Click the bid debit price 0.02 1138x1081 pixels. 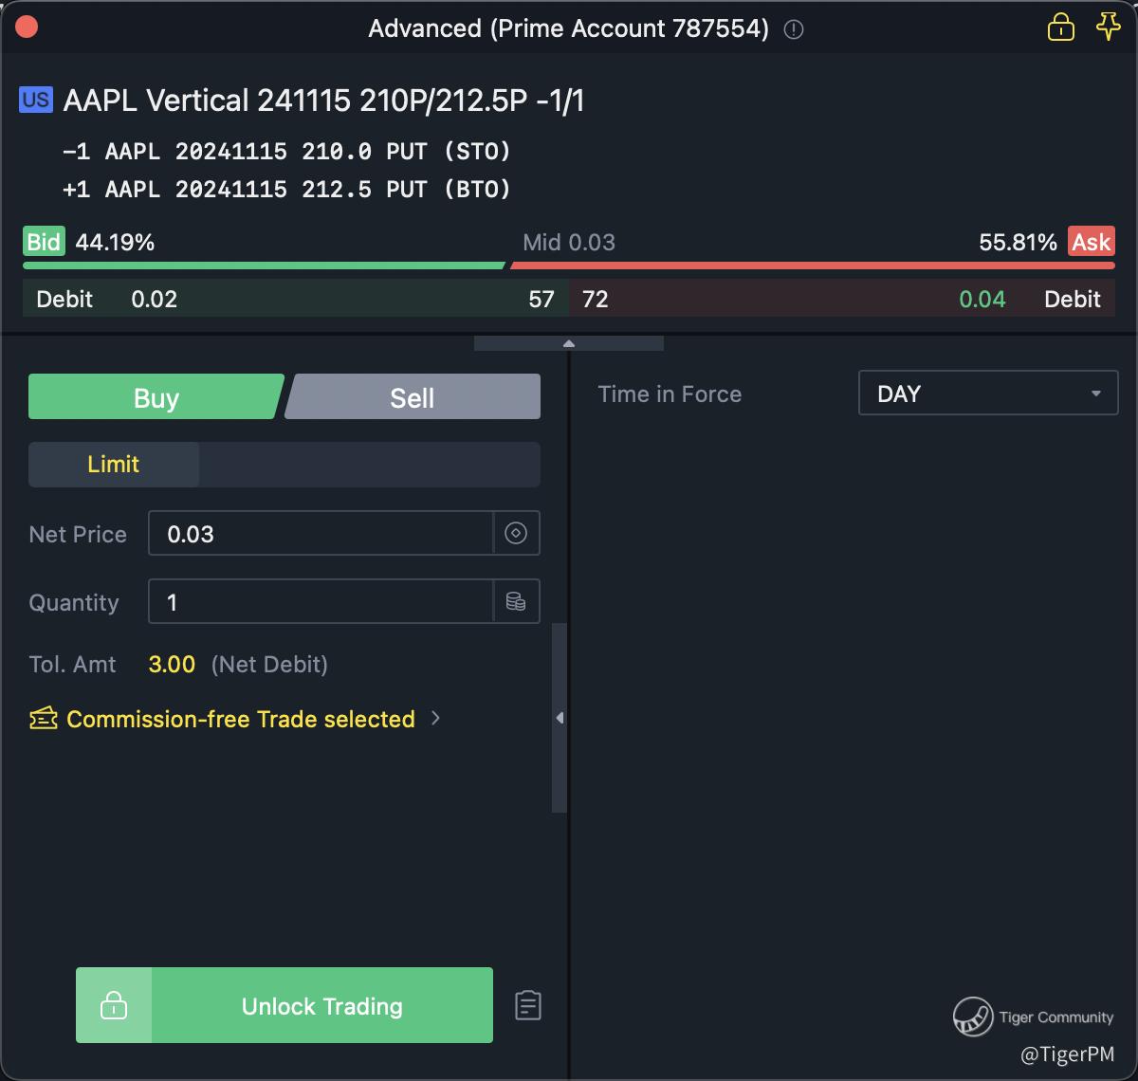[155, 299]
